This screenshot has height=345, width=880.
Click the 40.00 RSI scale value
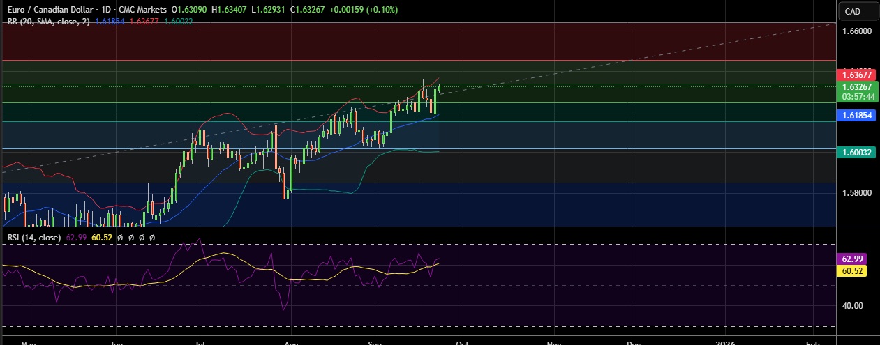(x=852, y=305)
